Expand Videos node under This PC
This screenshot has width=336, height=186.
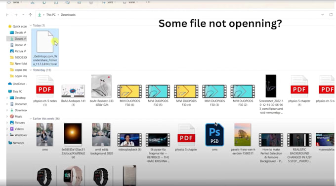point(7,129)
